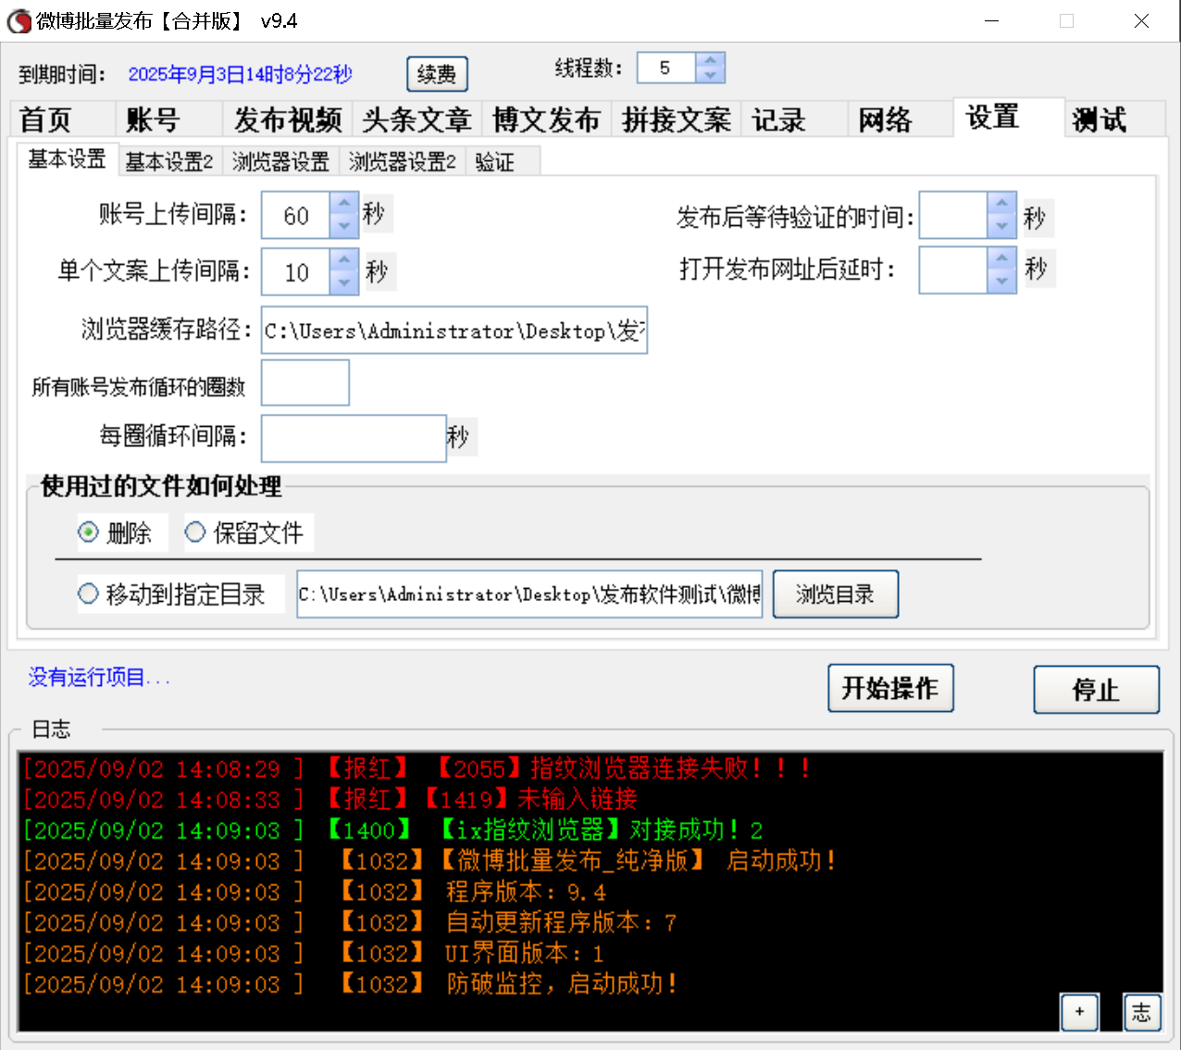
Task: Decrease 单个文案上传间隔 with the down arrow
Action: tap(343, 281)
